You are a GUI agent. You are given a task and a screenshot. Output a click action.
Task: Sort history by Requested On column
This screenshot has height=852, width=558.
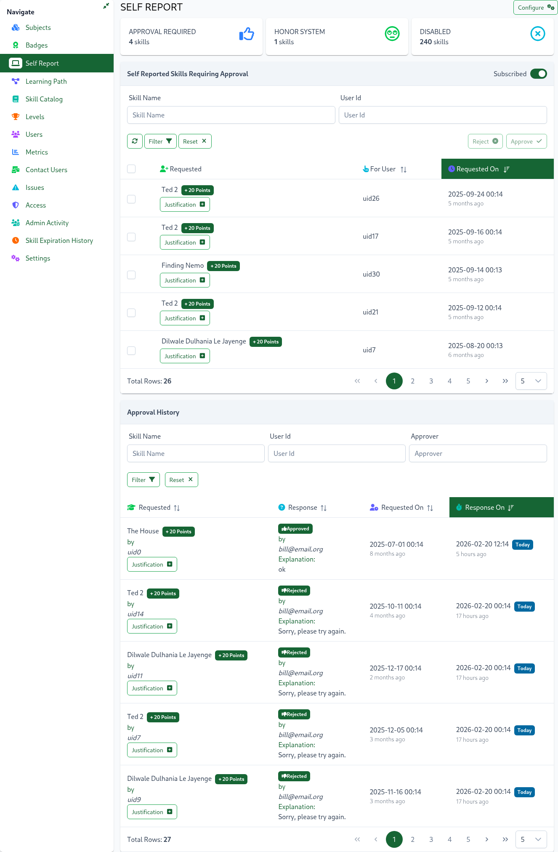(430, 508)
